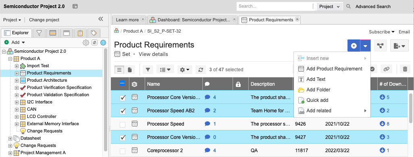Click the Advanced Search link

(x=373, y=6)
